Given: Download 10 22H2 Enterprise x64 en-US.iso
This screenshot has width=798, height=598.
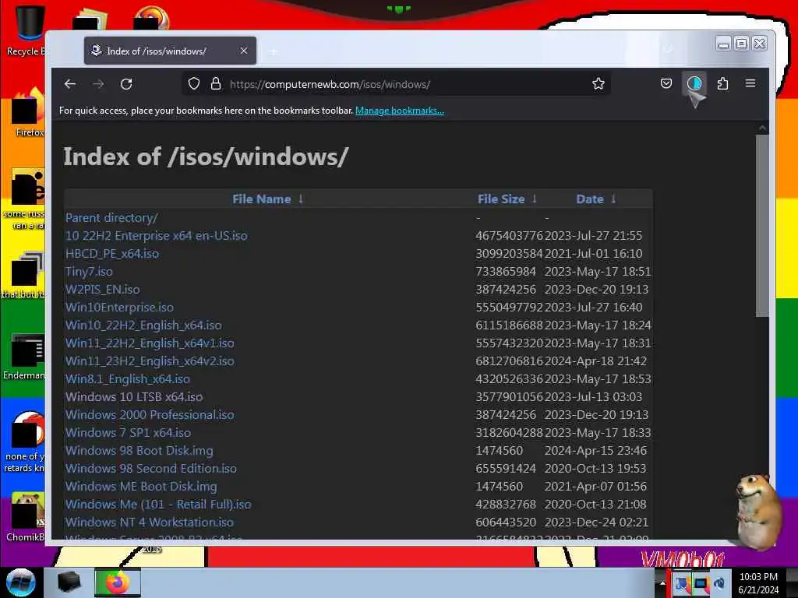Looking at the screenshot, I should coord(156,235).
